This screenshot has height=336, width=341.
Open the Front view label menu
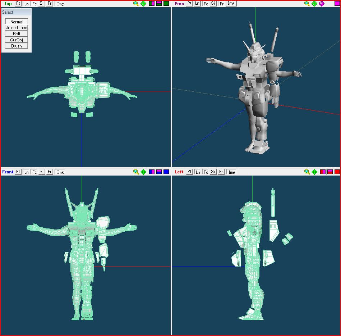coord(8,172)
